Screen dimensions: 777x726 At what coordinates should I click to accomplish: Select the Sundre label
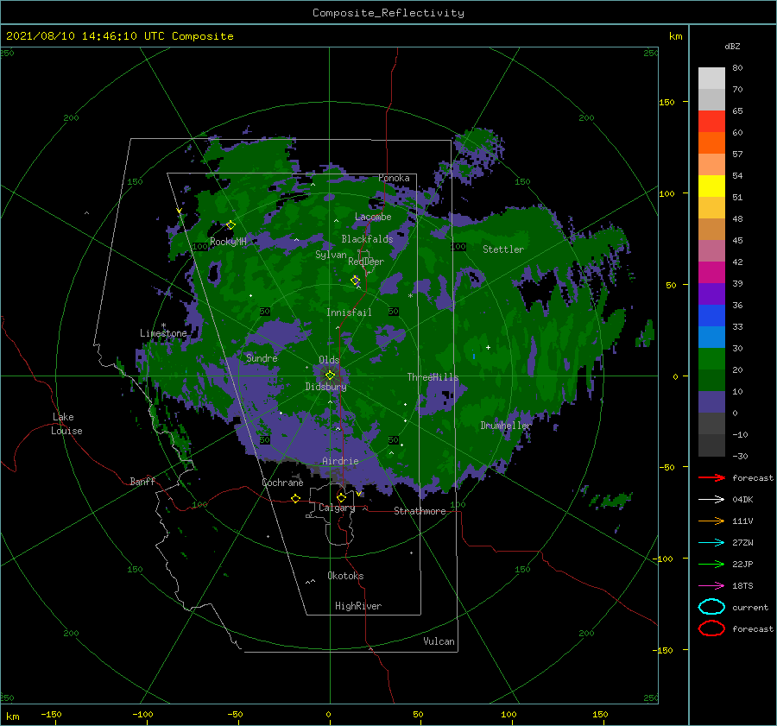[262, 357]
